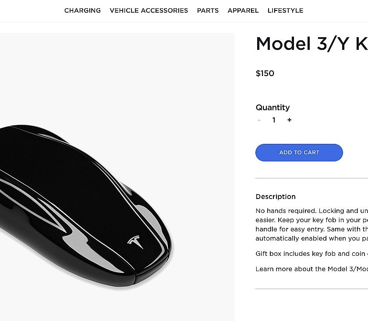Viewport: 368px width, 321px height.
Task: Open the Lifestyle category
Action: click(285, 10)
